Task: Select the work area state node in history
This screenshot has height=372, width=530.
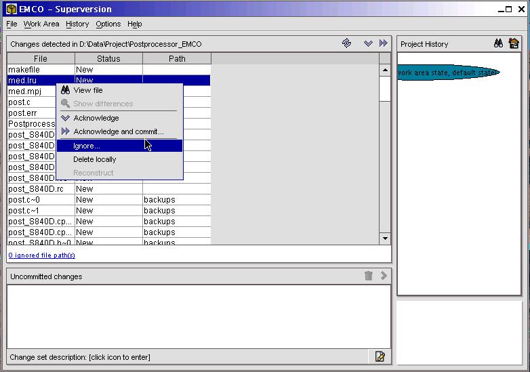Action: (x=448, y=73)
